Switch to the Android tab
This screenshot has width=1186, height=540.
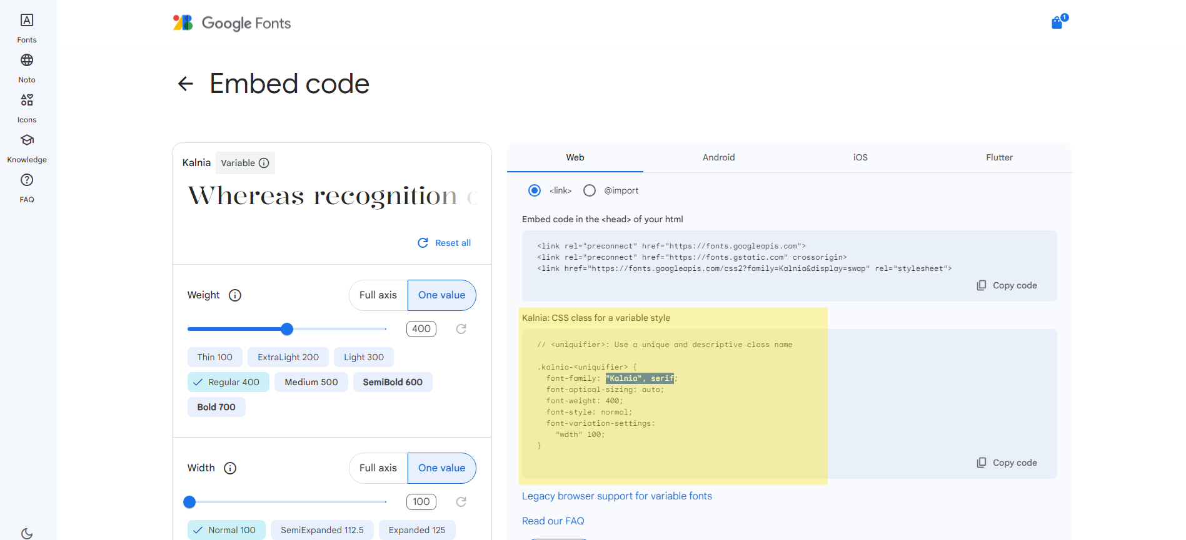coord(718,157)
